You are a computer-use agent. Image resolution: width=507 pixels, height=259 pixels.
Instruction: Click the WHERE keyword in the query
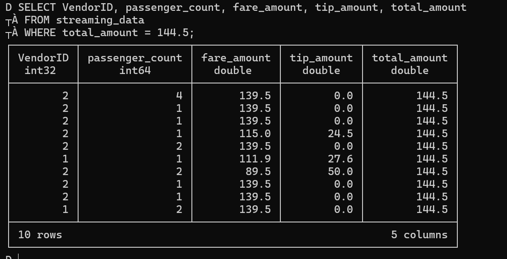pos(40,32)
